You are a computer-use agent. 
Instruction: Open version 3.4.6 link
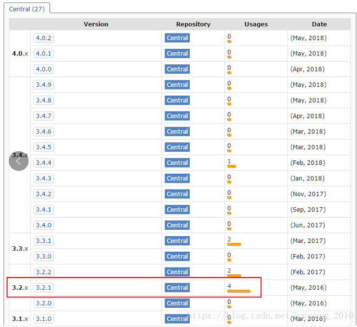(x=43, y=131)
